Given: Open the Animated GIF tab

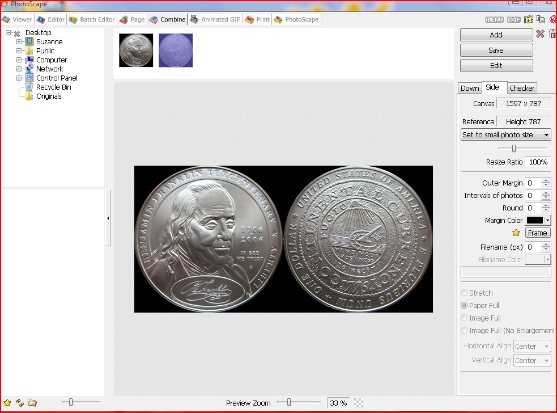Looking at the screenshot, I should (216, 19).
